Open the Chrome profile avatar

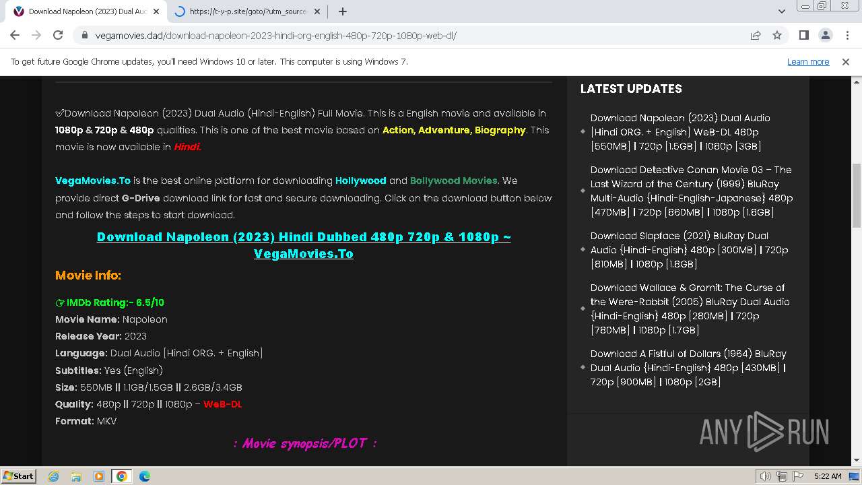825,35
